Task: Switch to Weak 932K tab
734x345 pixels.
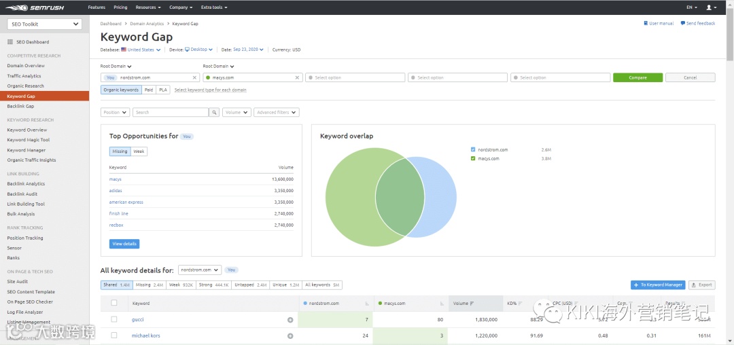Action: pos(183,285)
